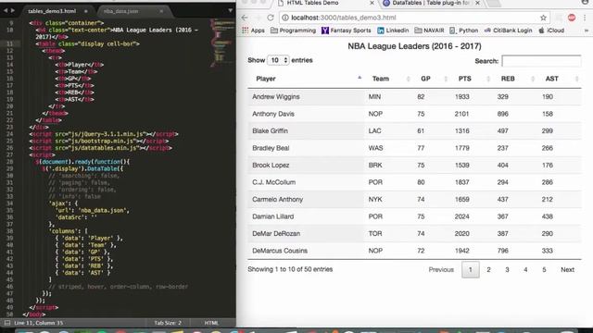593x333 pixels.
Task: Sort table by GP column
Action: (x=432, y=79)
